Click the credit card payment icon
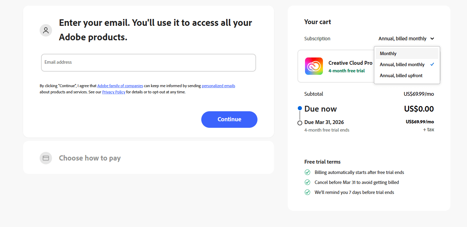This screenshot has height=227, width=467. coord(46,158)
